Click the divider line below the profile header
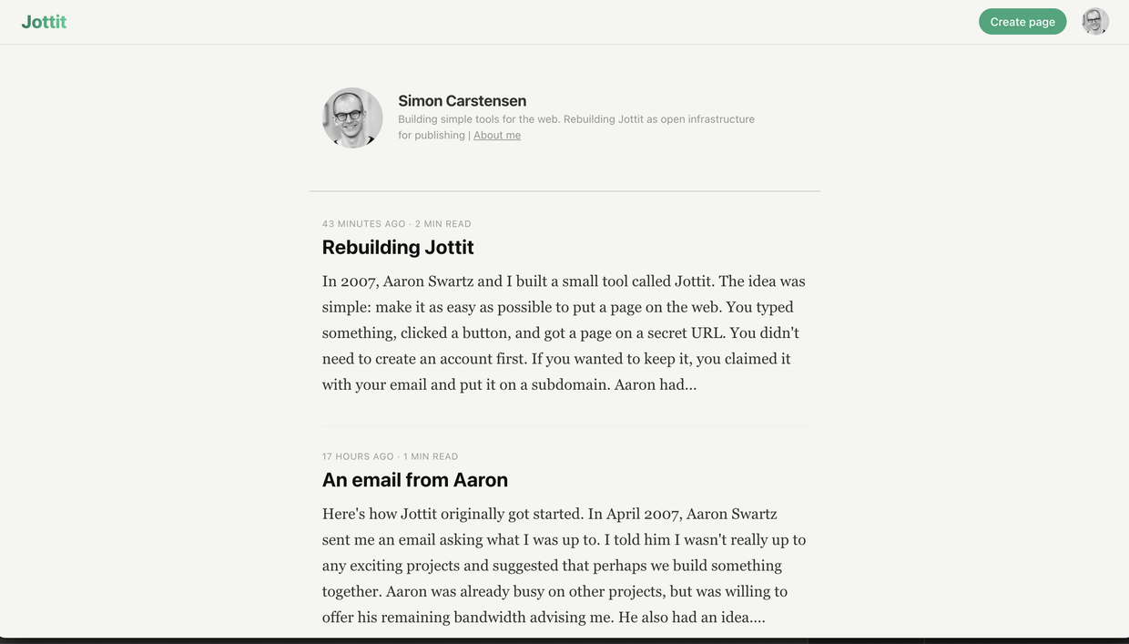The height and width of the screenshot is (644, 1129). point(564,191)
